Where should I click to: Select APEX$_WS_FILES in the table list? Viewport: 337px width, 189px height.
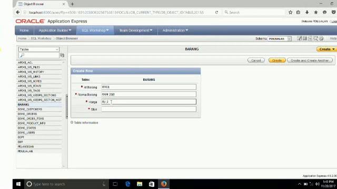(29, 67)
